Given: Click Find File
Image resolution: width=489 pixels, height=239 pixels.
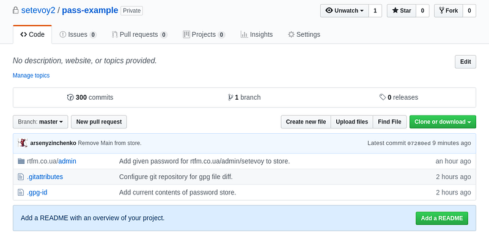Looking at the screenshot, I should tap(389, 122).
